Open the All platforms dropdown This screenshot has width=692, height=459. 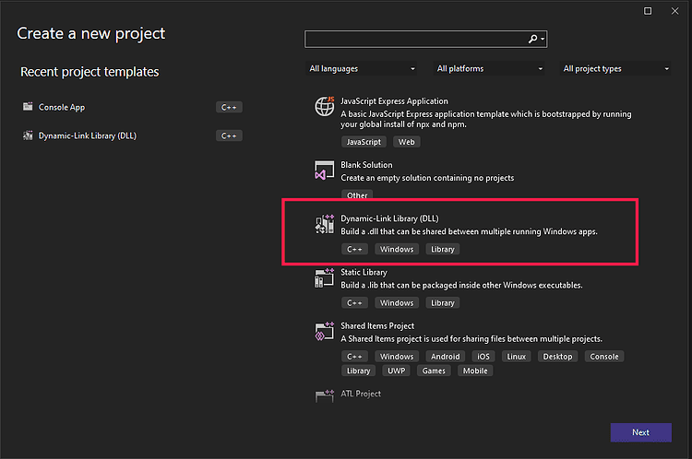coord(489,68)
